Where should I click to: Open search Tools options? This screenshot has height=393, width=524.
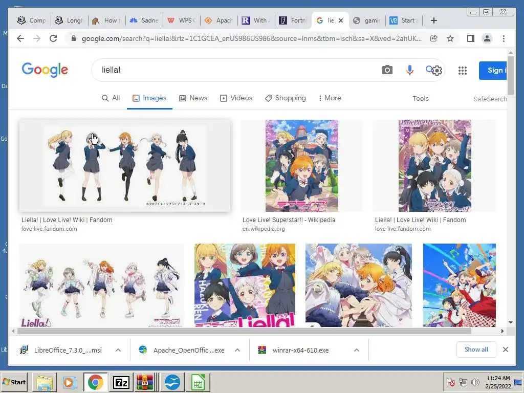pyautogui.click(x=421, y=98)
